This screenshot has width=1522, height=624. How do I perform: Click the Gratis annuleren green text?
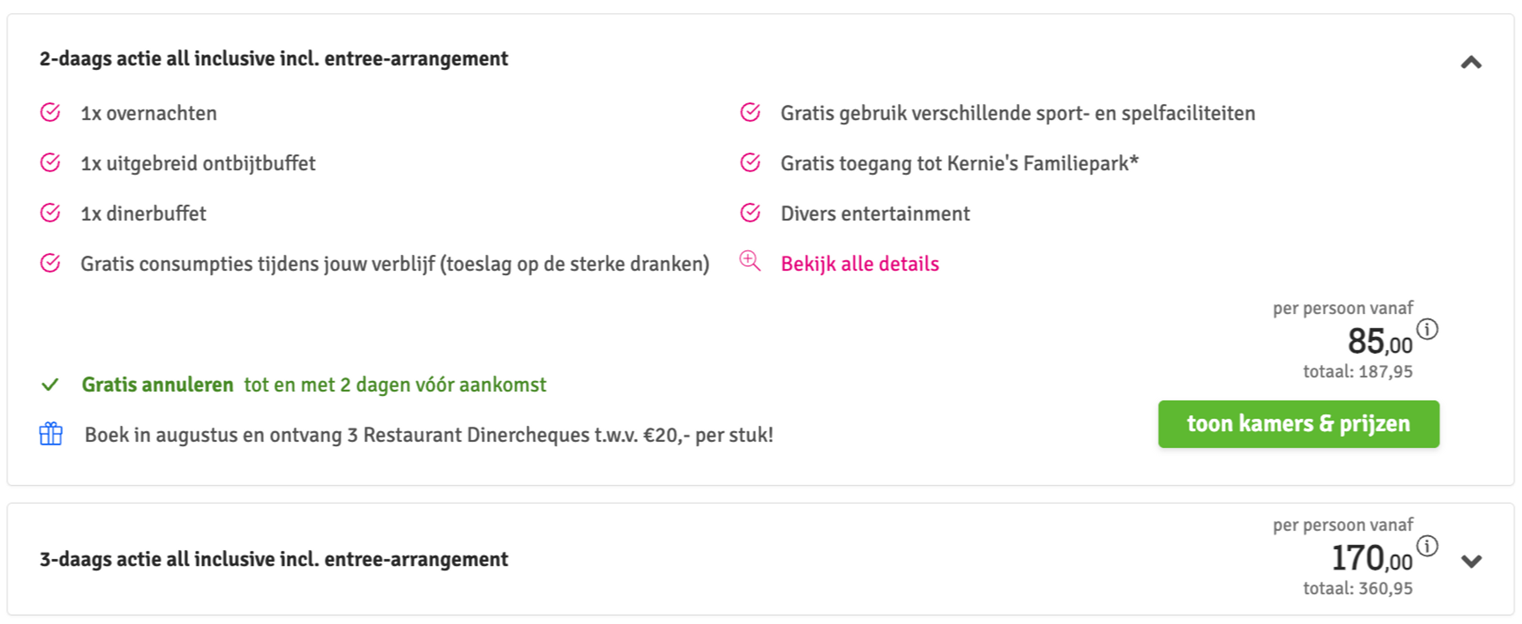(x=157, y=384)
